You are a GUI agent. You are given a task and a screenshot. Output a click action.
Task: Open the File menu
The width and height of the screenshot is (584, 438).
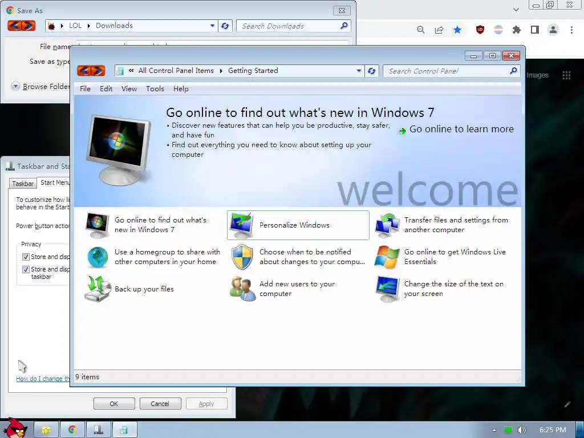tap(85, 88)
